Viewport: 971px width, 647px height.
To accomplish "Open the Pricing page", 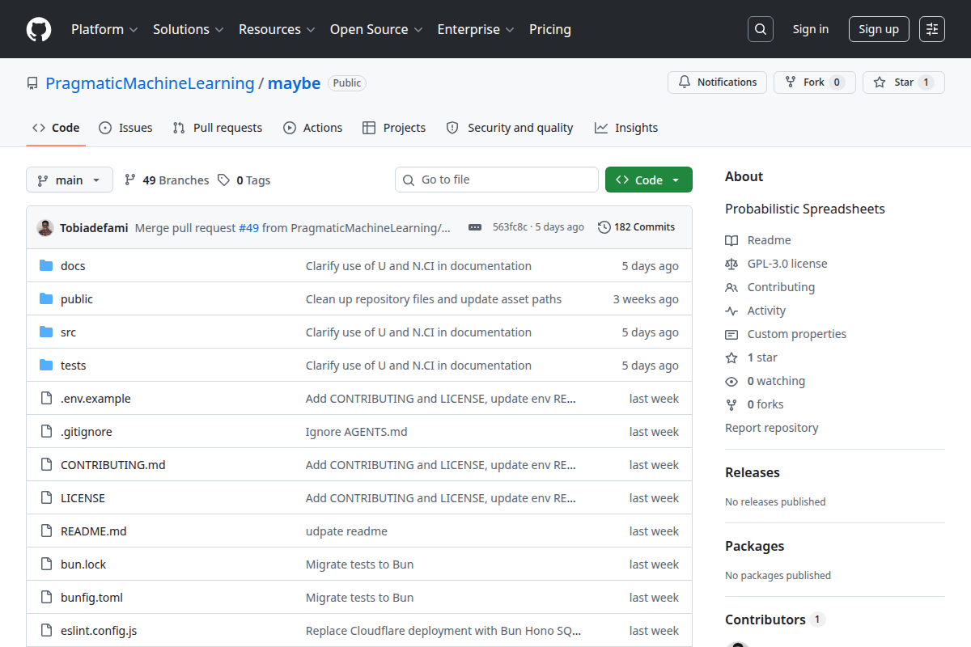I will point(550,29).
